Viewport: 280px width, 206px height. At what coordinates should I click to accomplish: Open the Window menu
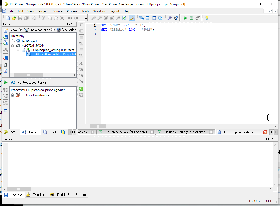[x=99, y=11]
